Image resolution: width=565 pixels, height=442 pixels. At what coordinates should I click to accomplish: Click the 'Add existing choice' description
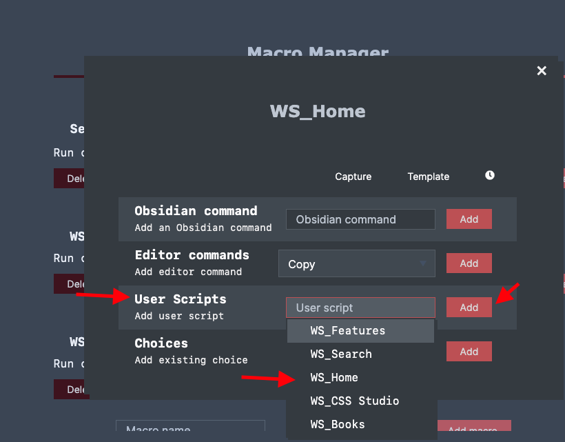pyautogui.click(x=192, y=360)
